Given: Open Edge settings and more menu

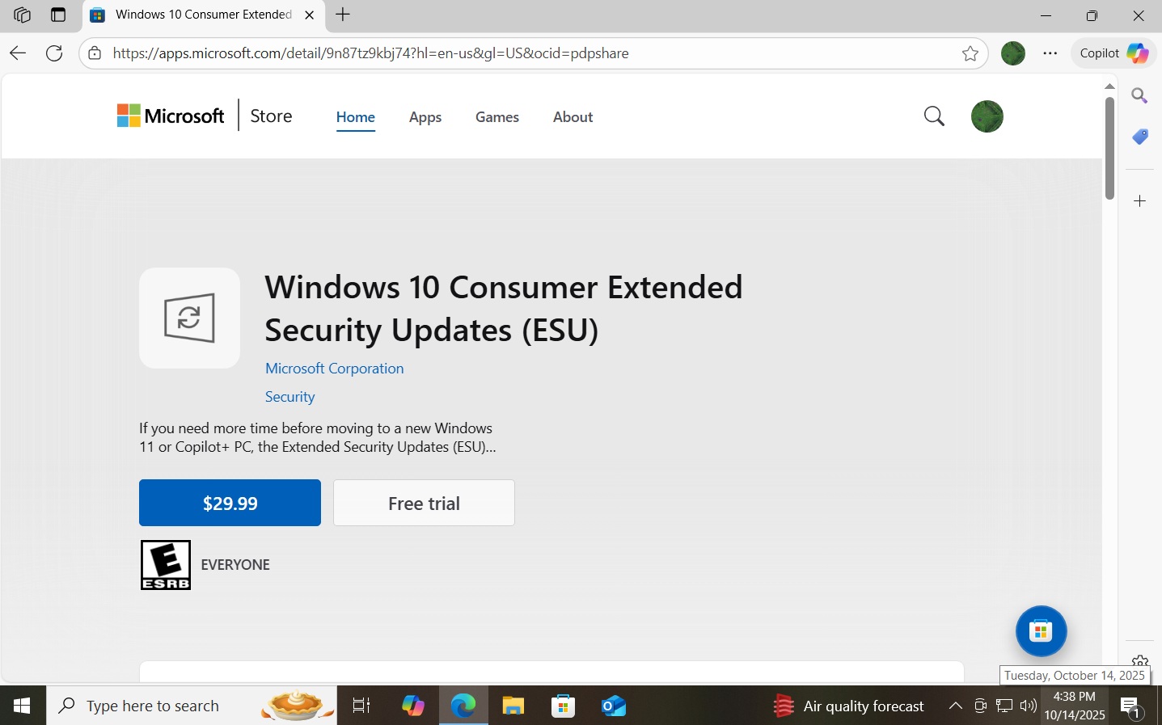Looking at the screenshot, I should click(1050, 53).
